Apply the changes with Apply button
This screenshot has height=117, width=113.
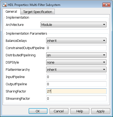click(101, 111)
